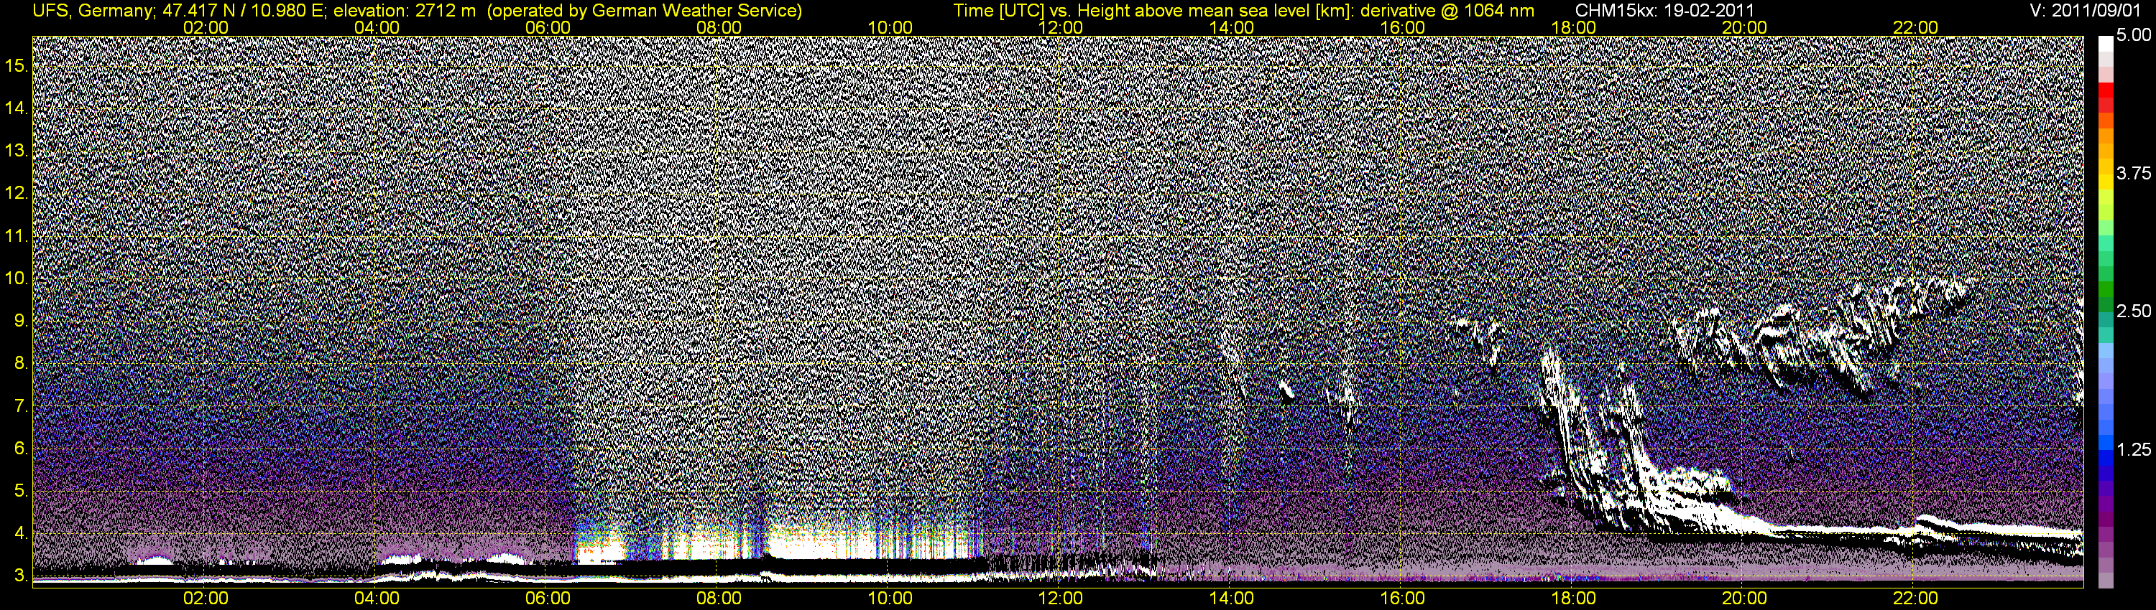This screenshot has height=610, width=2156.
Task: Click '06:00' on the upper time axis
Action: pyautogui.click(x=548, y=27)
